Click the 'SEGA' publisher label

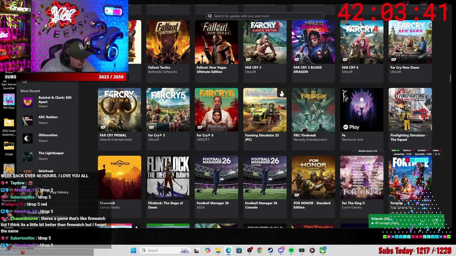tap(201, 207)
